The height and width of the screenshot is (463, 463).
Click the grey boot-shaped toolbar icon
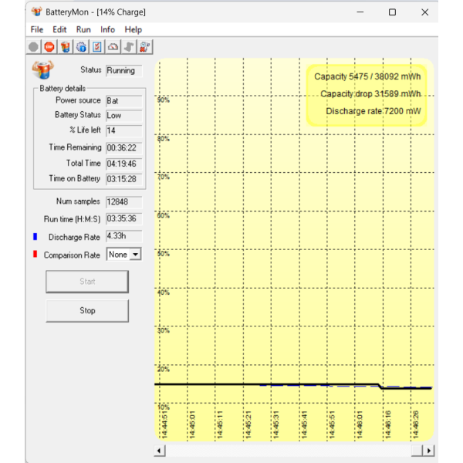click(129, 47)
